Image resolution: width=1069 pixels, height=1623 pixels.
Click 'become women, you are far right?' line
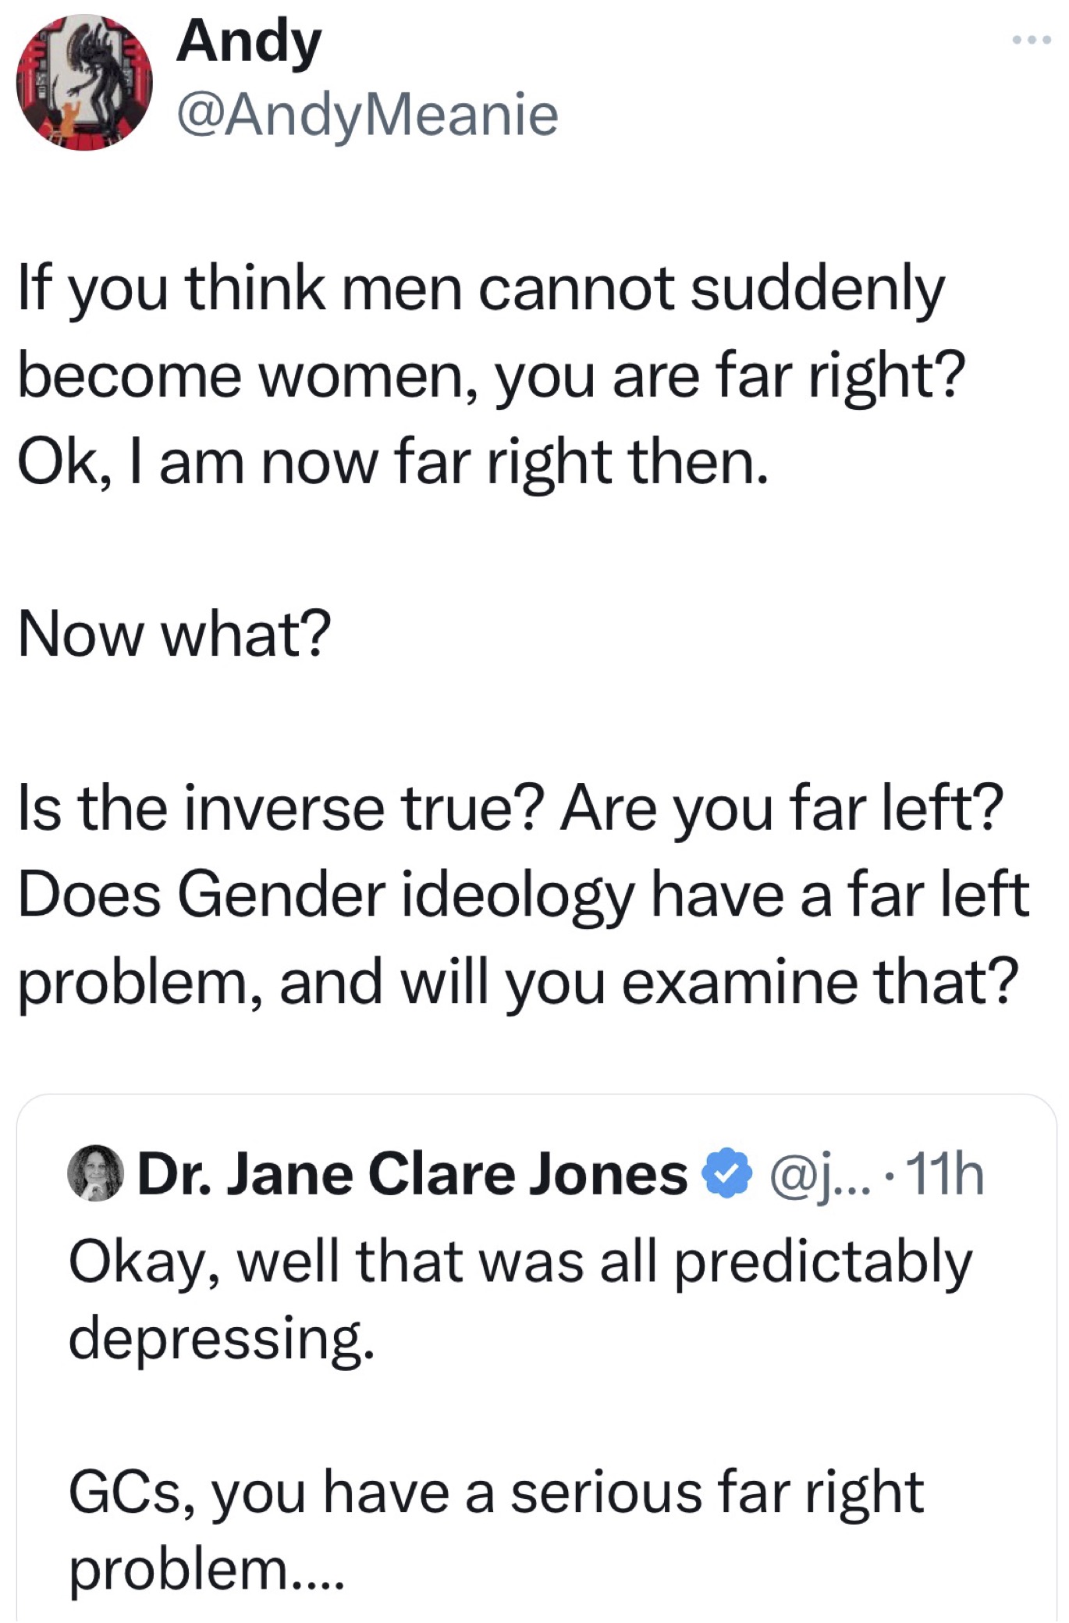pyautogui.click(x=491, y=376)
